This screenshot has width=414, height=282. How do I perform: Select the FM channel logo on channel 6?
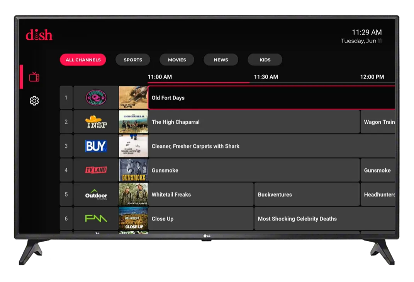96,219
